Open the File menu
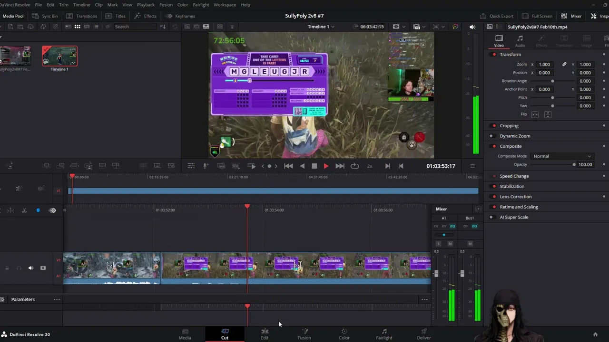609x342 pixels. point(38,5)
